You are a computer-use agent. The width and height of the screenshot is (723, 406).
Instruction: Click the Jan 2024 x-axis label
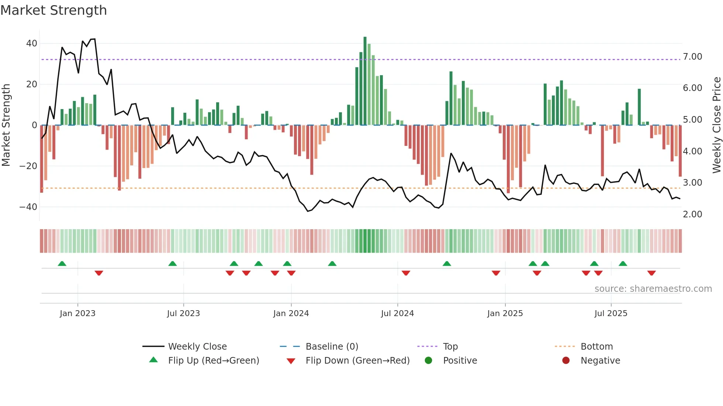(291, 314)
